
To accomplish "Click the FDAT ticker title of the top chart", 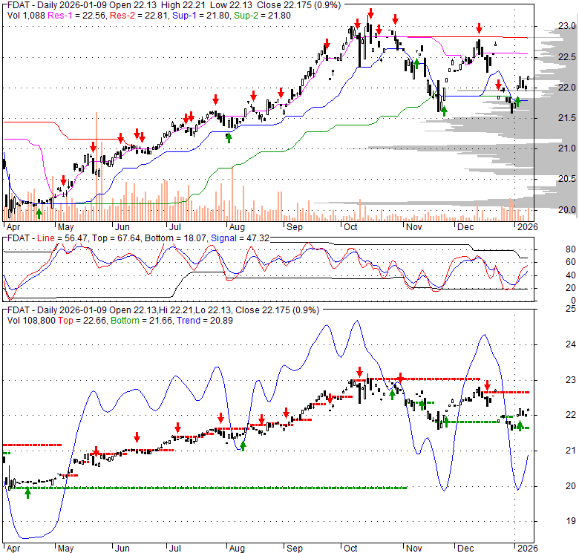I will point(18,4).
